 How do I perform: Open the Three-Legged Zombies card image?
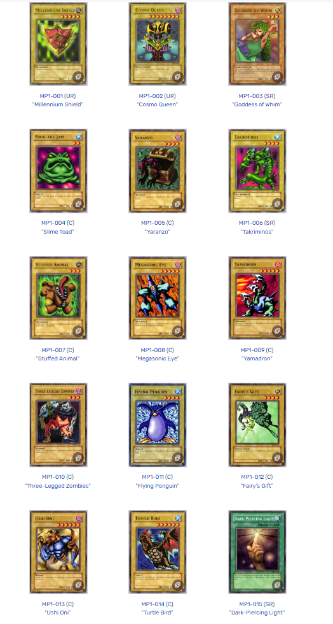[58, 425]
